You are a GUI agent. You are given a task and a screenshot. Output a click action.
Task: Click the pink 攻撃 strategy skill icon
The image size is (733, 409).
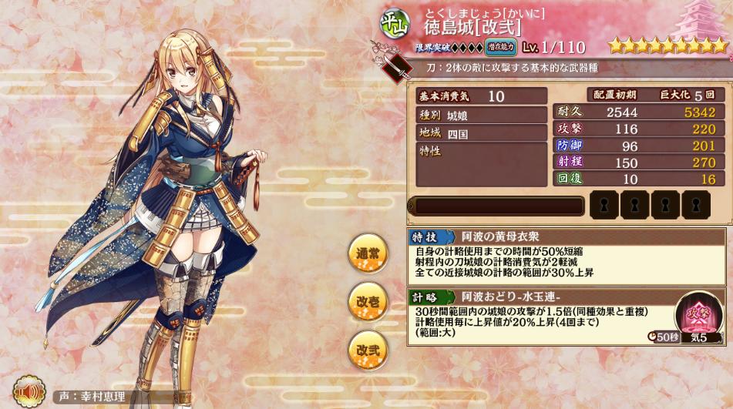click(x=698, y=313)
